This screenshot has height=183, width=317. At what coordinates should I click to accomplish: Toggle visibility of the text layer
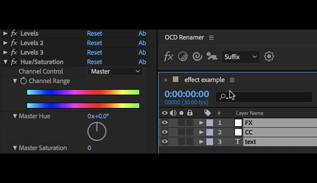165,141
